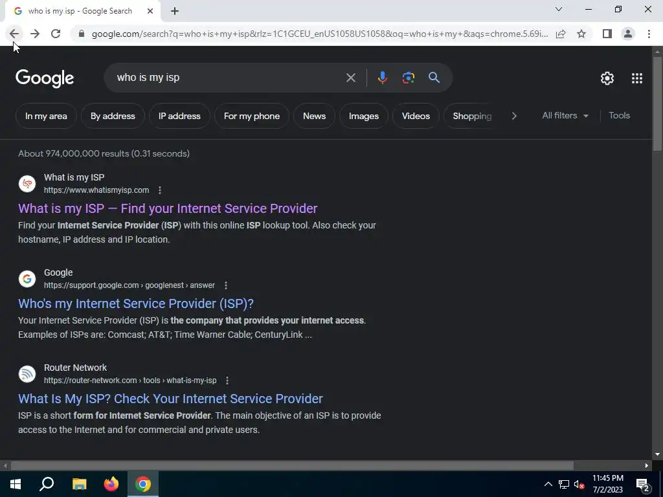Switch to the Videos results tab

click(x=416, y=116)
